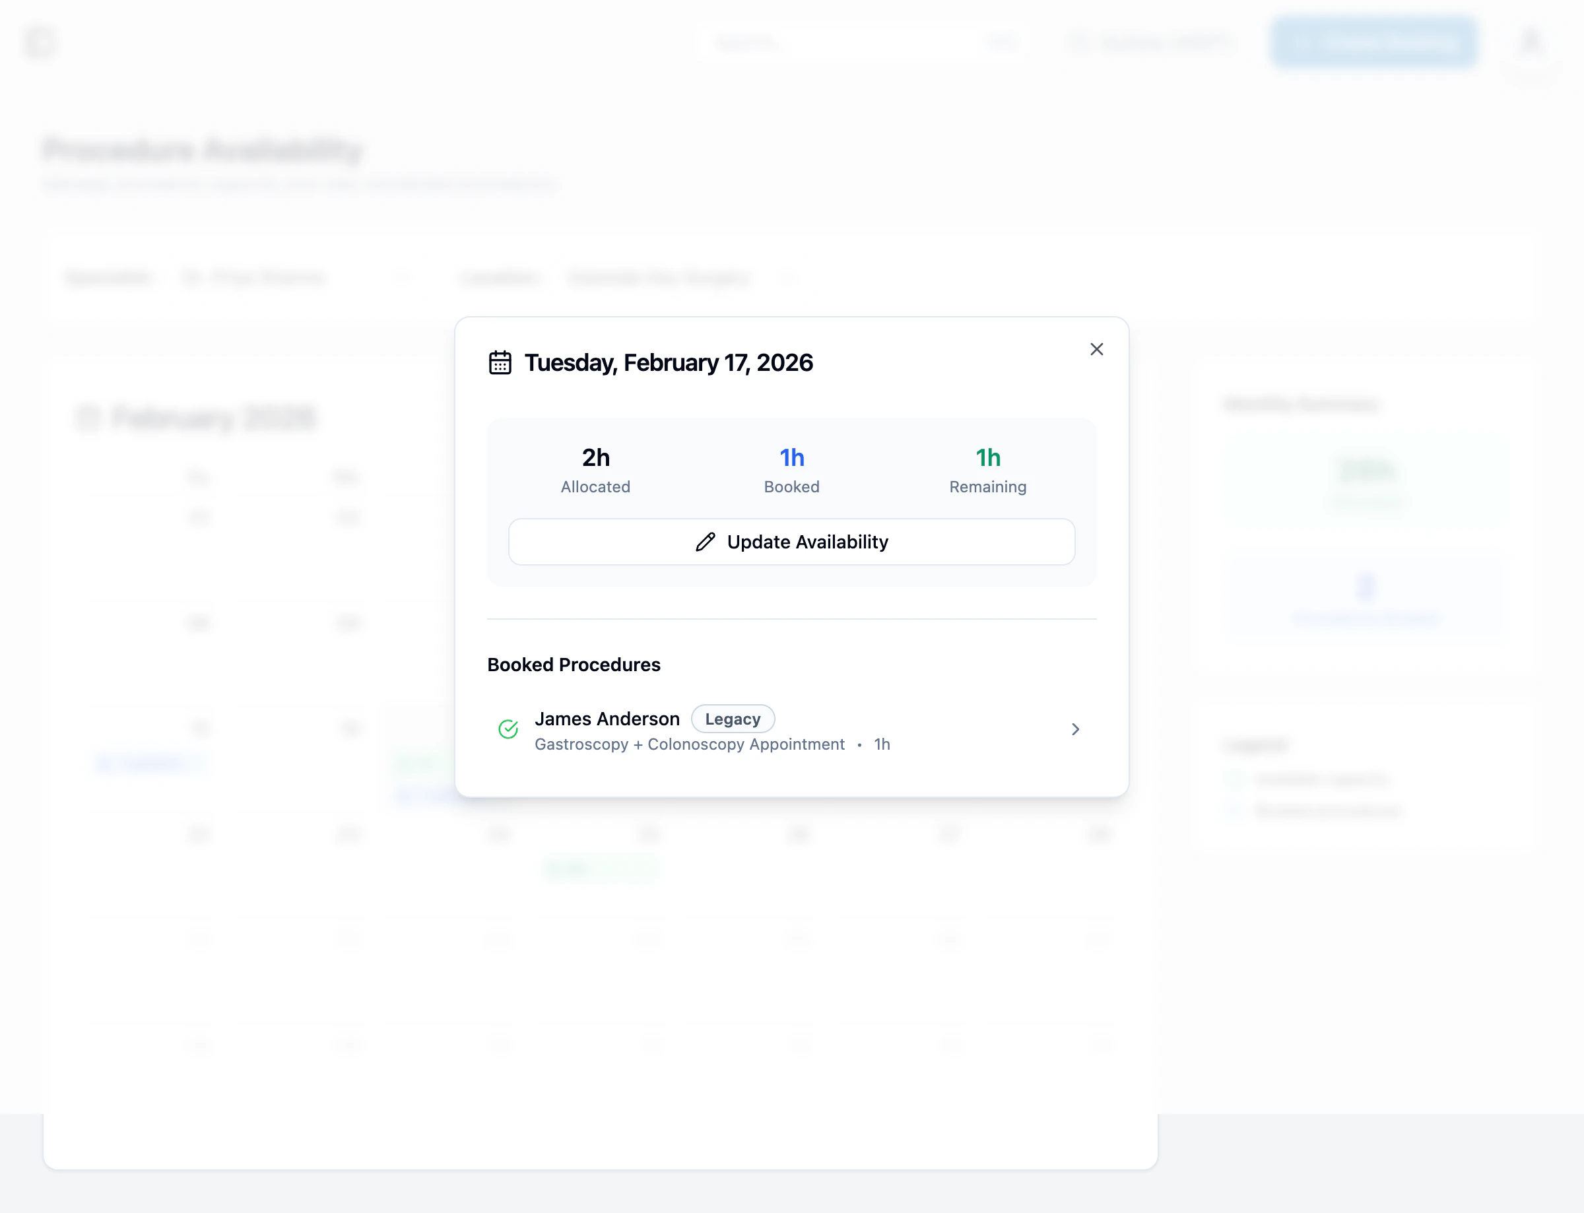Click the blurred user profile avatar icon
This screenshot has height=1213, width=1584.
coord(1529,42)
